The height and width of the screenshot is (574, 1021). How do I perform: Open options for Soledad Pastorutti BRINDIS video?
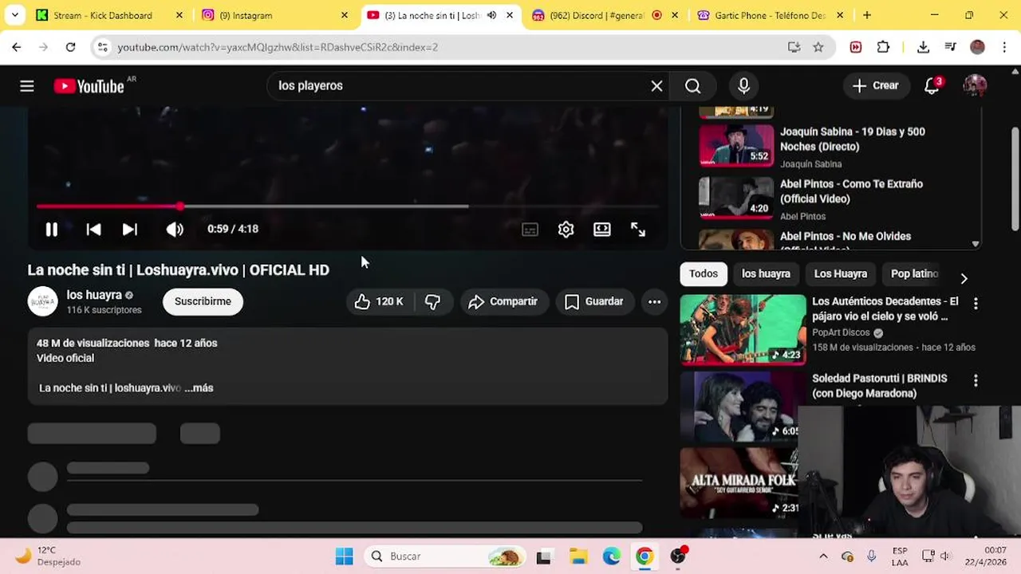point(976,381)
